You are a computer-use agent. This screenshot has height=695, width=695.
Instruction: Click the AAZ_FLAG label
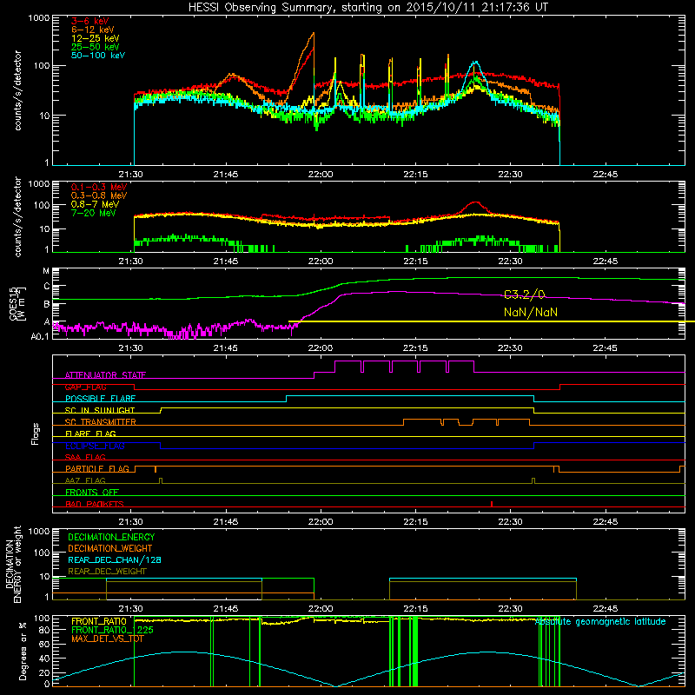tap(85, 480)
